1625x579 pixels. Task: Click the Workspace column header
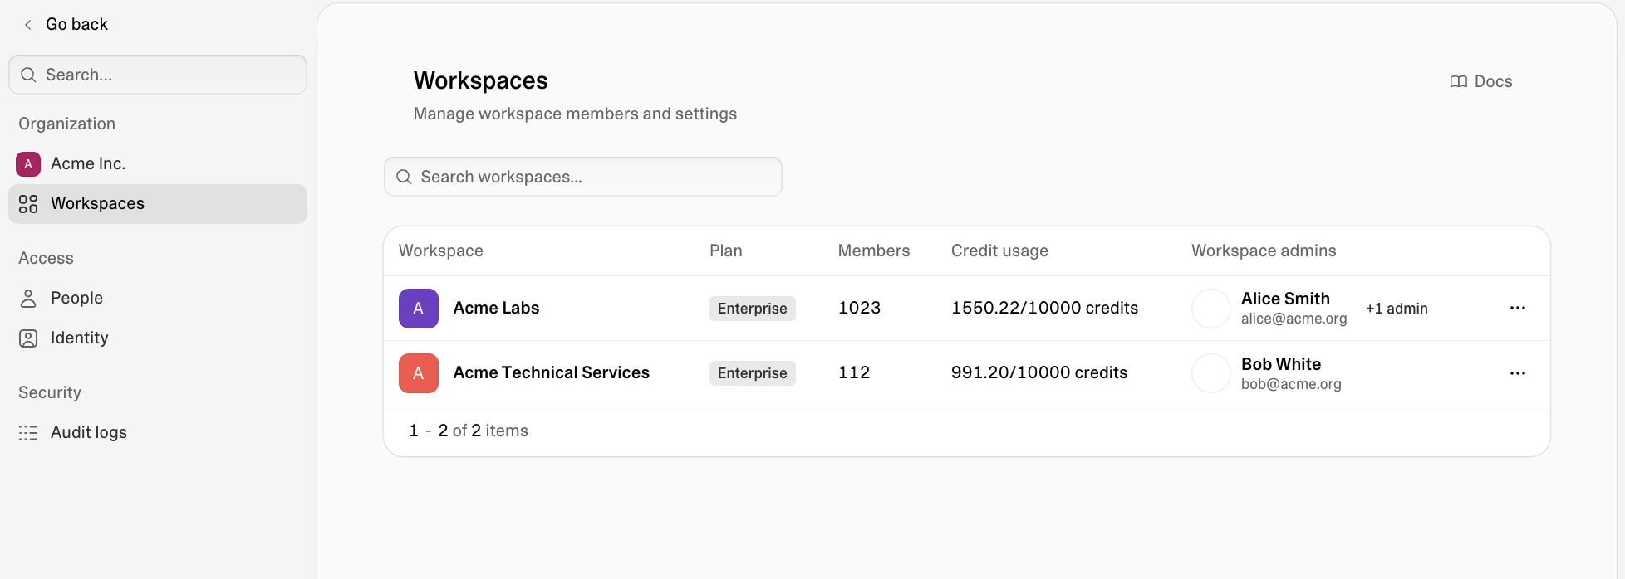pos(441,251)
